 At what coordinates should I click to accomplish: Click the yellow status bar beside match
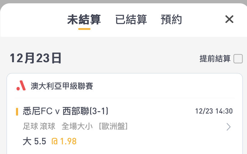(x=17, y=112)
